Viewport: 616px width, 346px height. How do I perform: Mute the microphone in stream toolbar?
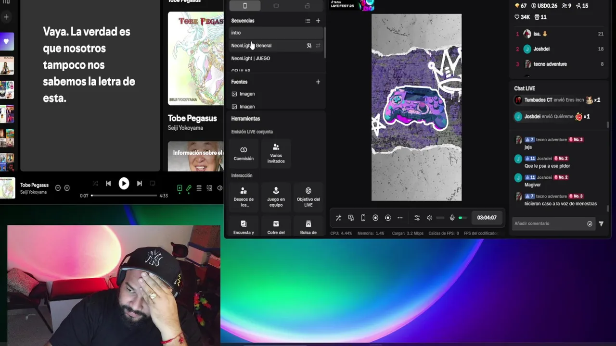[452, 218]
